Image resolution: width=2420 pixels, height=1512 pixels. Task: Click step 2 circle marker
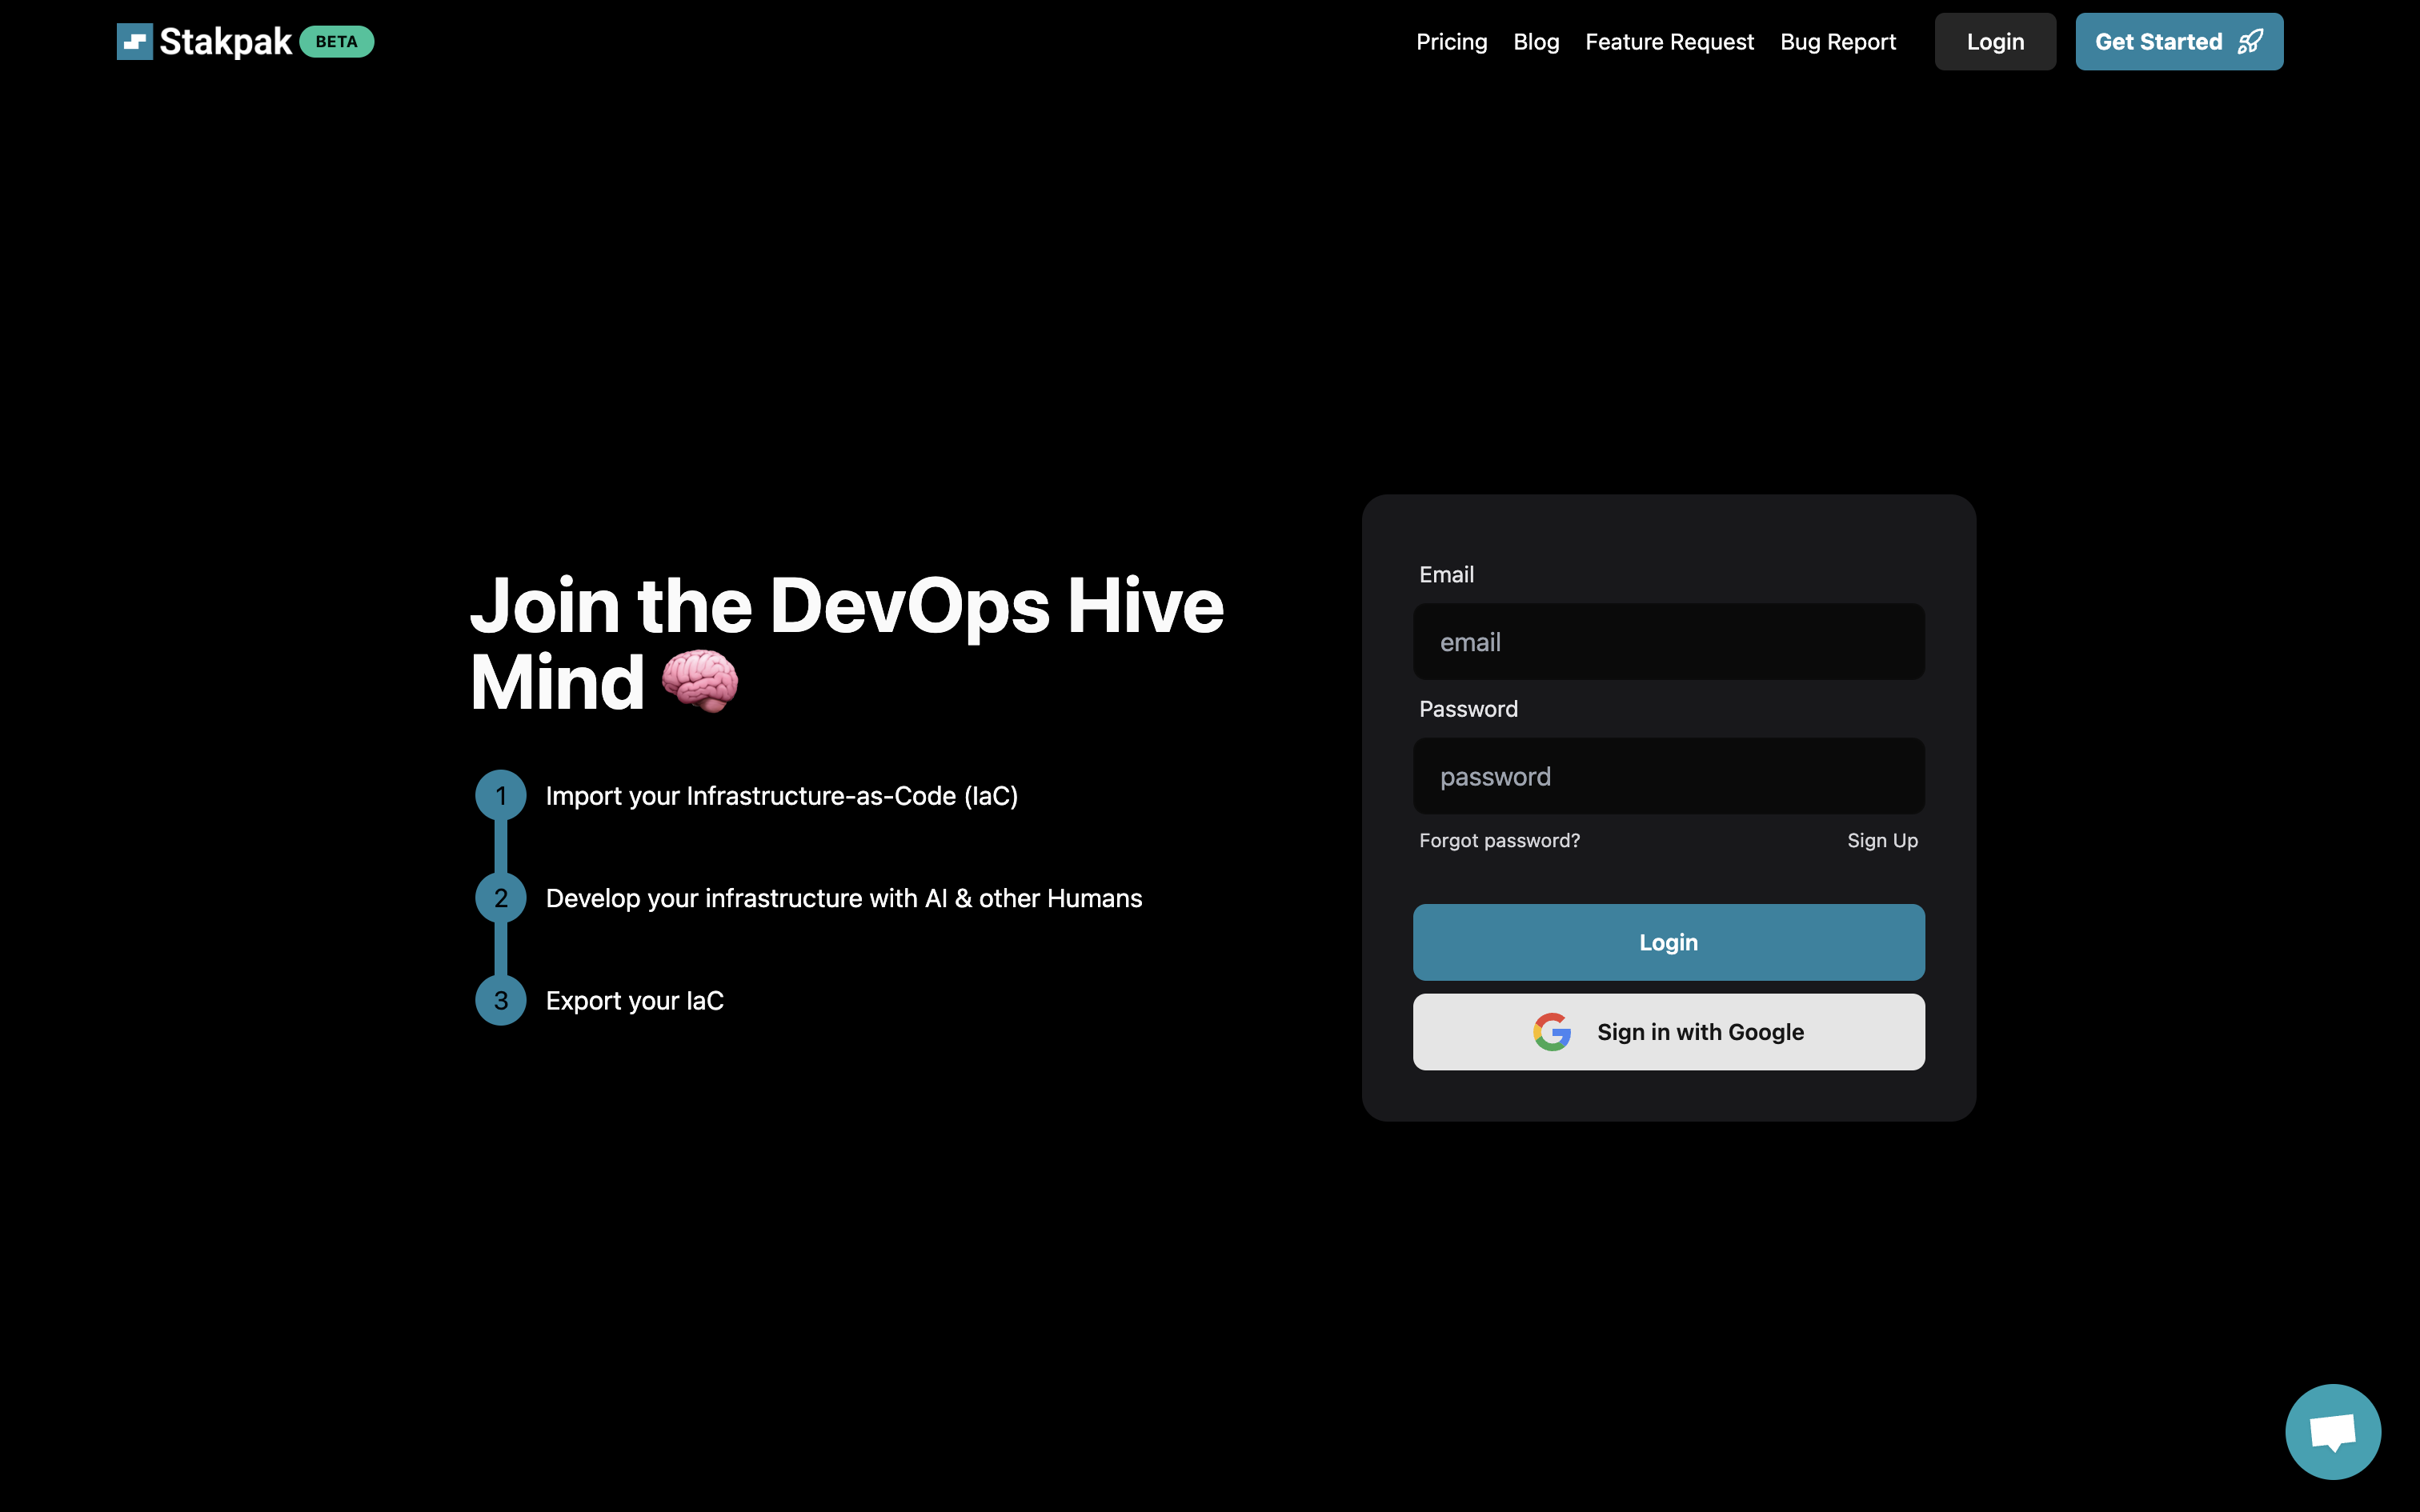click(x=501, y=898)
